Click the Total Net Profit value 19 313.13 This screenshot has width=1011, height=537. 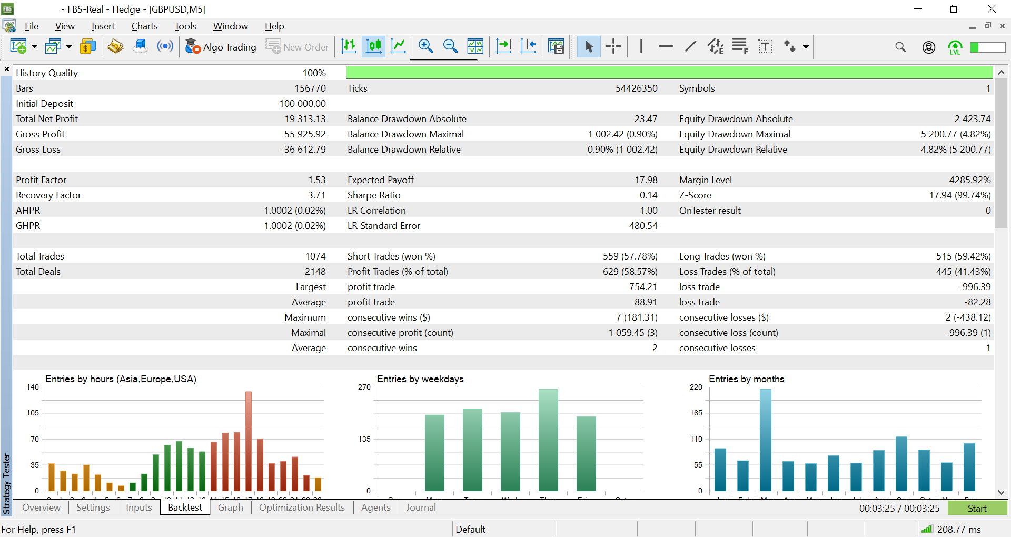click(x=305, y=119)
